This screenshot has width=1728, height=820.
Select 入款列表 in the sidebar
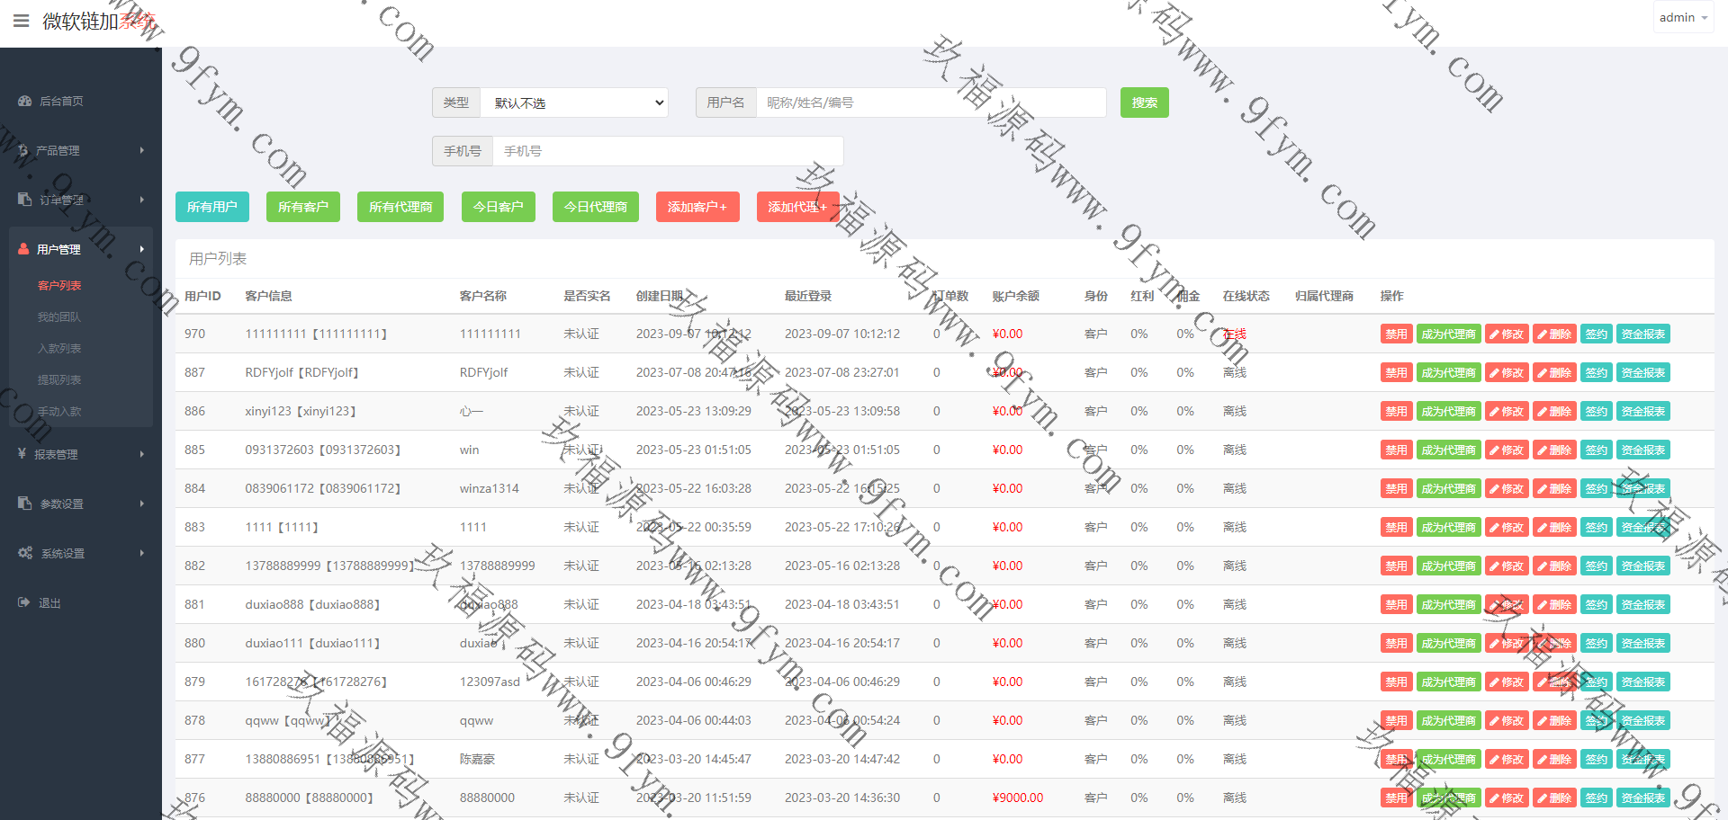pyautogui.click(x=59, y=348)
